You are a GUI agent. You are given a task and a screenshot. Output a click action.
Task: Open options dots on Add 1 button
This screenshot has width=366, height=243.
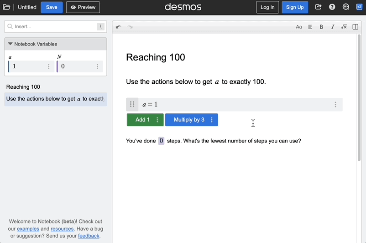[157, 120]
